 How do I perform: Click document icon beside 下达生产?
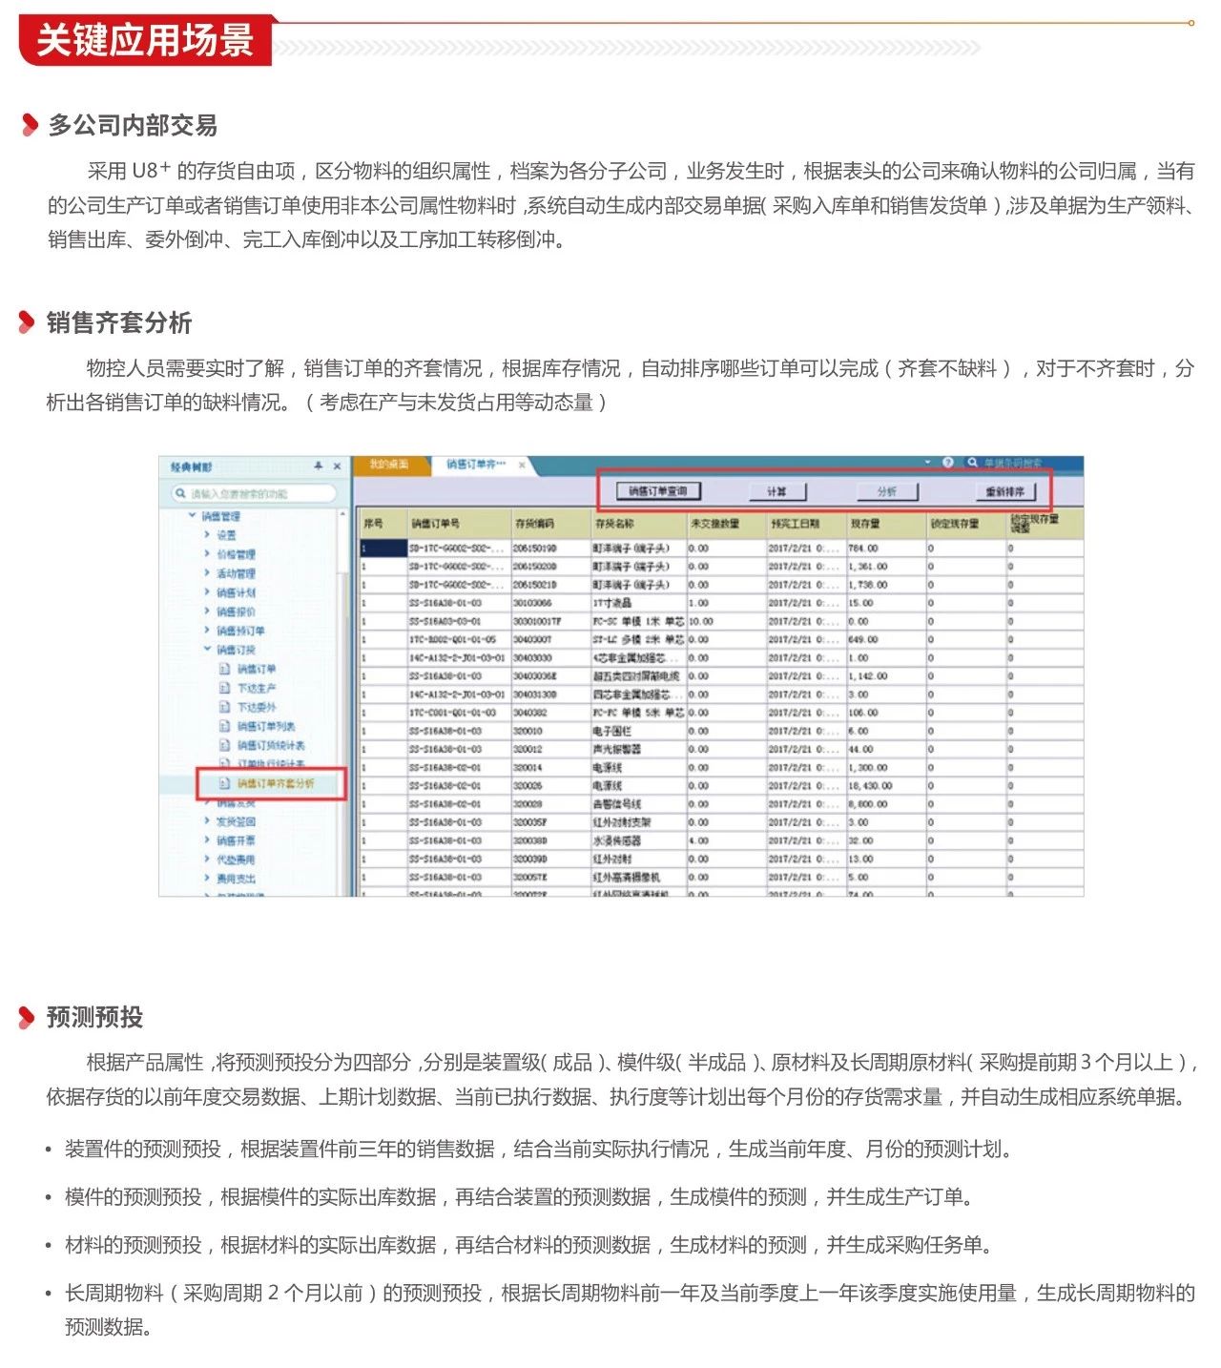point(225,688)
